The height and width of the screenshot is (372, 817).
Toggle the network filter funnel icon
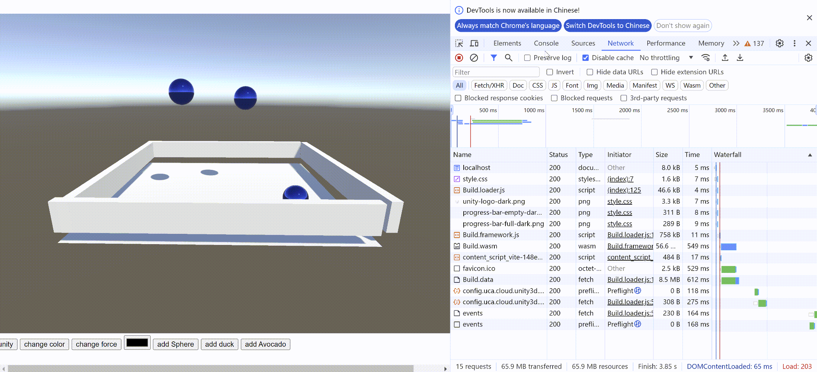coord(494,58)
